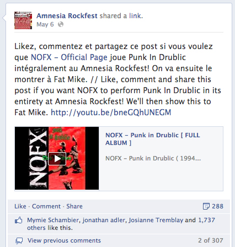The width and height of the screenshot is (235, 247).
Task: Open the 288 shares count
Action: pyautogui.click(x=217, y=206)
